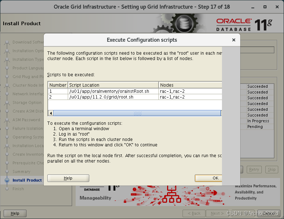
Task: Click the Back button in the installer
Action: click(194, 213)
